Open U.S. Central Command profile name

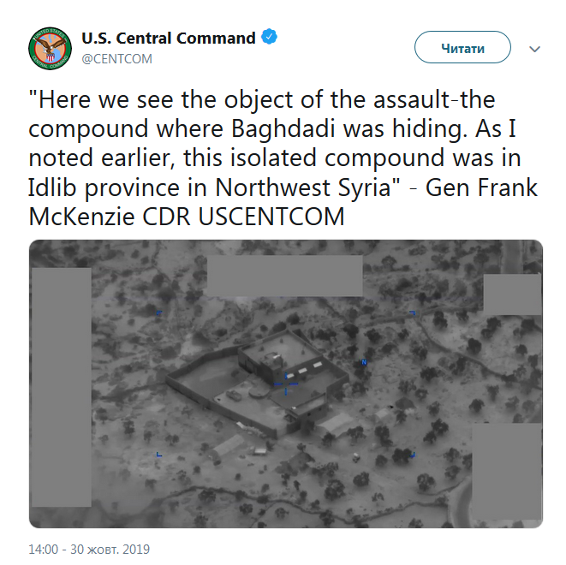pos(169,39)
